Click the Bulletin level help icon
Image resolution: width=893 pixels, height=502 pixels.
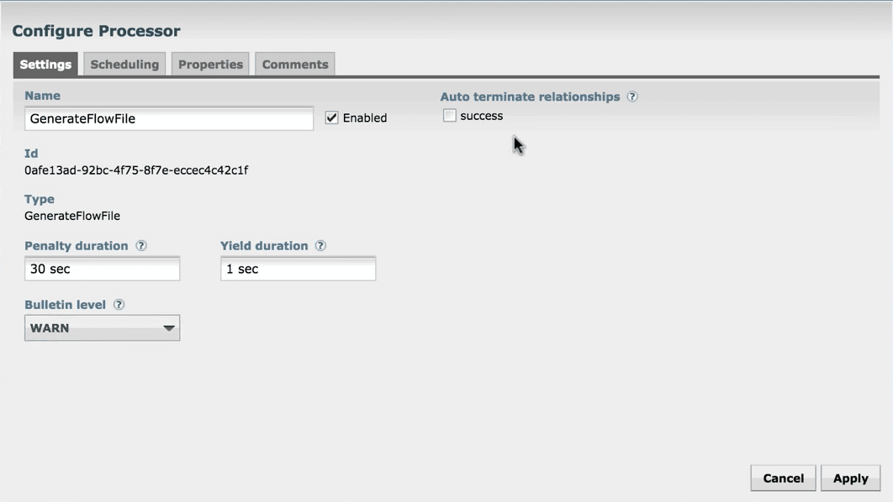coord(119,305)
